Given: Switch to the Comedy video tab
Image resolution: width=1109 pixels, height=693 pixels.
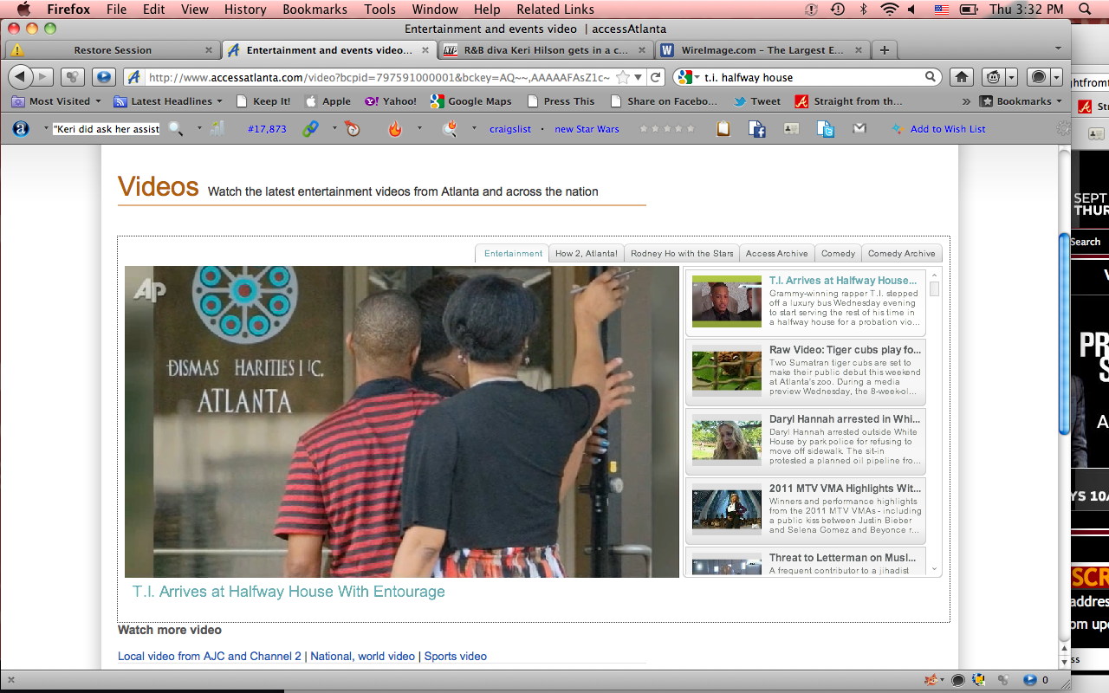Looking at the screenshot, I should (x=838, y=254).
